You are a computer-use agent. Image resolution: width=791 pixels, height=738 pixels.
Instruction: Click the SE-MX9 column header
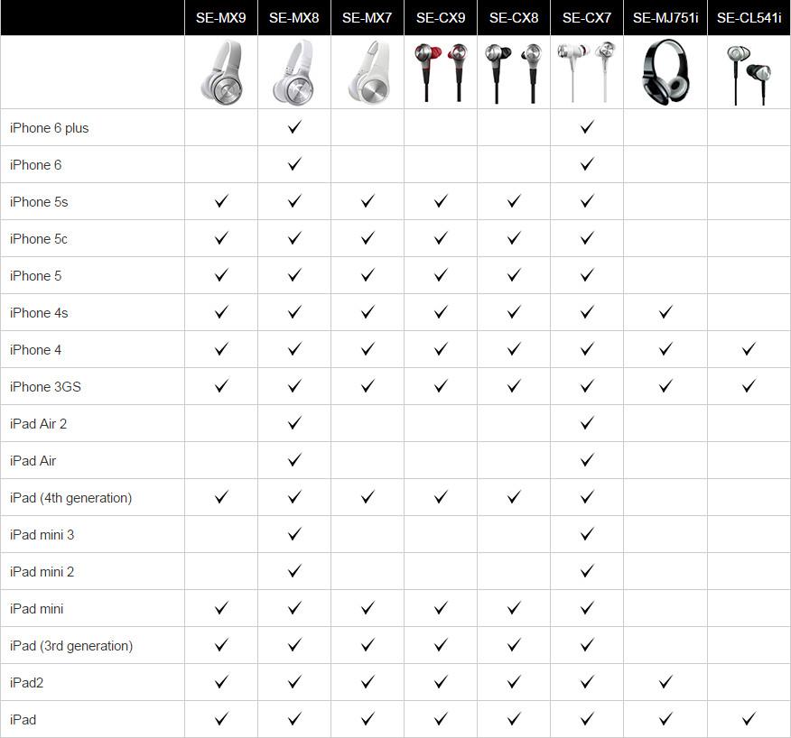(221, 18)
